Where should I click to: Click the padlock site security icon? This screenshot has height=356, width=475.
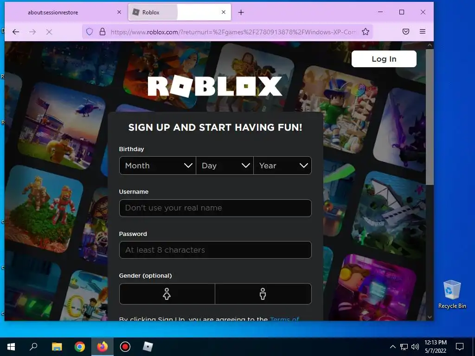pyautogui.click(x=103, y=32)
